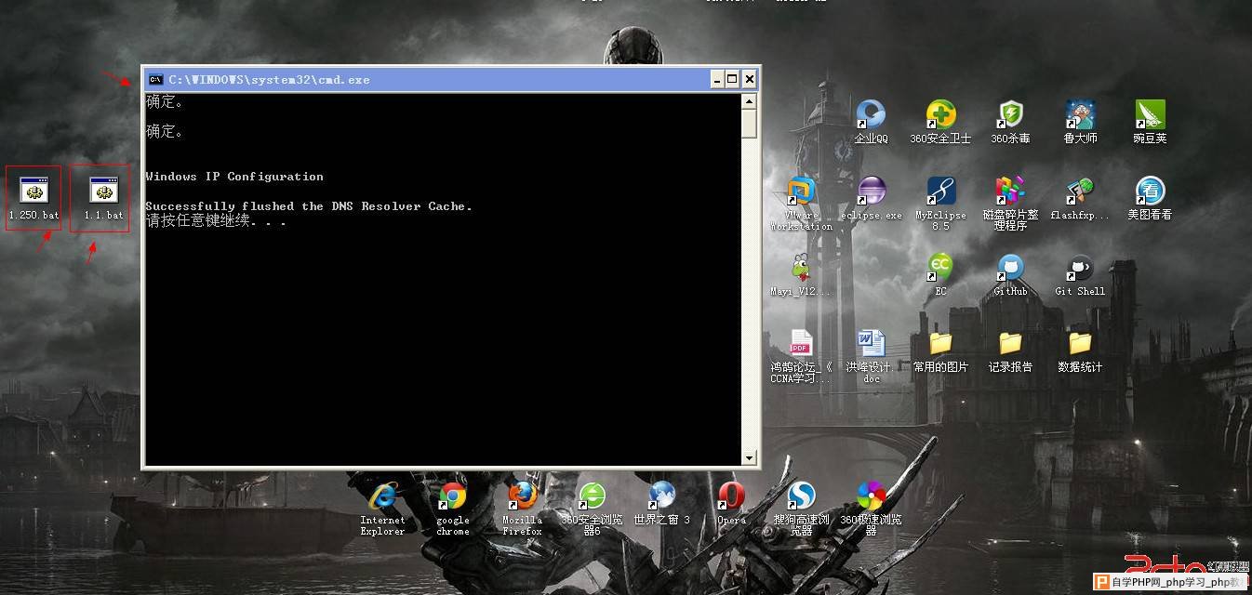Select the 360杀毒 antivirus shortcut

point(1010,115)
